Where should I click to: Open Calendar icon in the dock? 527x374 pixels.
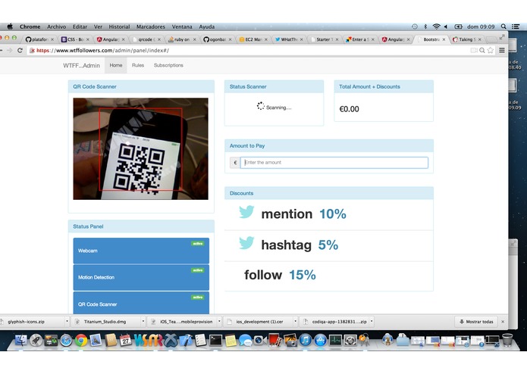coord(125,341)
